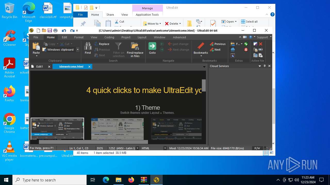
Task: Open the Share tab in File Explorer
Action: click(110, 15)
